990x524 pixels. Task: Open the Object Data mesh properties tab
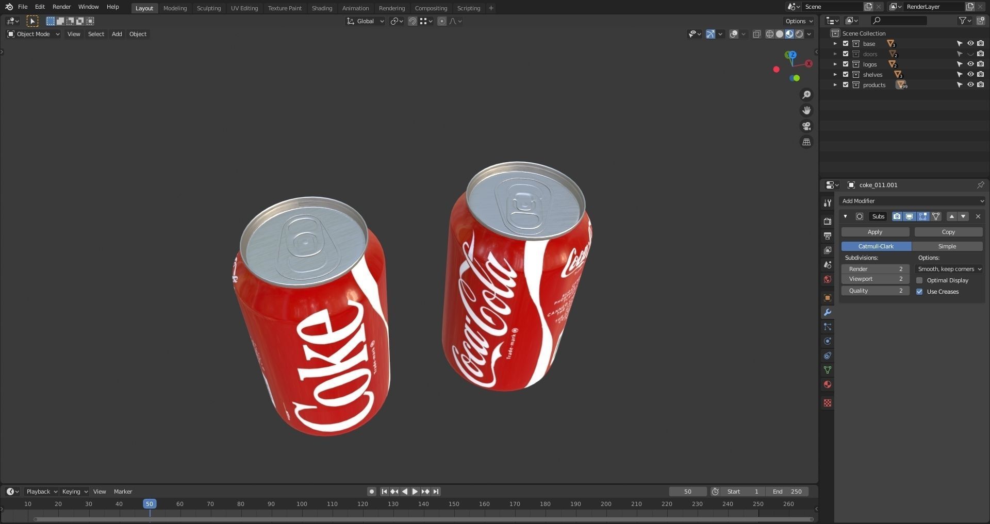pos(828,370)
